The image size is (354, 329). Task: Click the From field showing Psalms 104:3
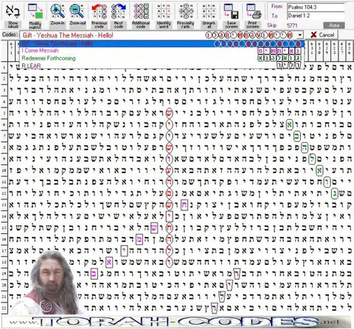pos(316,7)
